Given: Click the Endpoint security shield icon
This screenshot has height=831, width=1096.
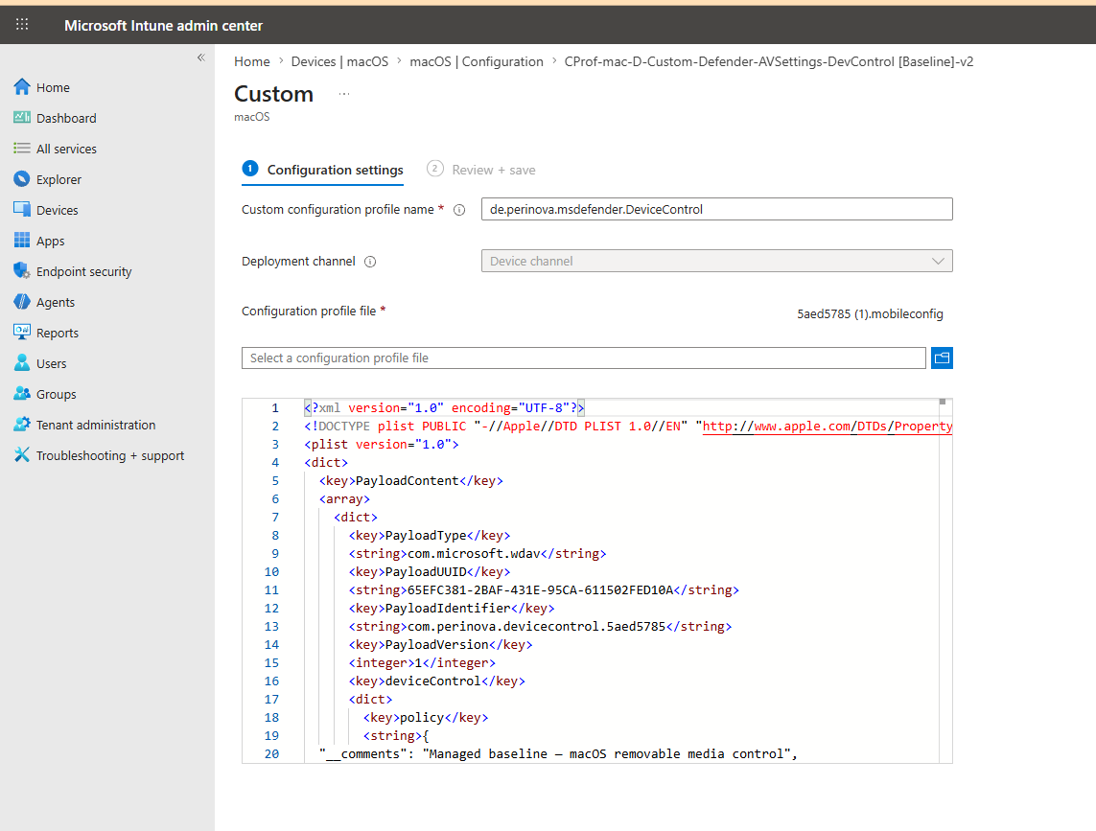Looking at the screenshot, I should tap(22, 270).
